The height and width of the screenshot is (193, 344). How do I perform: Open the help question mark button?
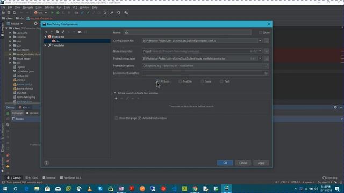point(46,163)
